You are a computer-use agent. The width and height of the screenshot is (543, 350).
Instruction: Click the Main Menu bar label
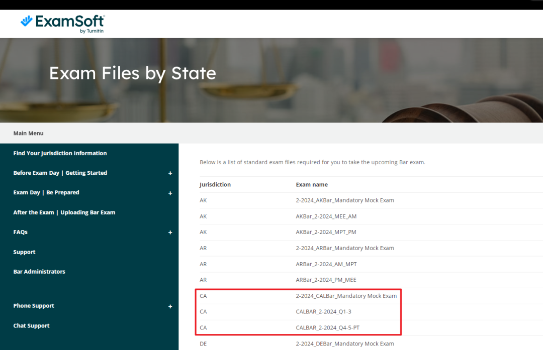pyautogui.click(x=28, y=133)
